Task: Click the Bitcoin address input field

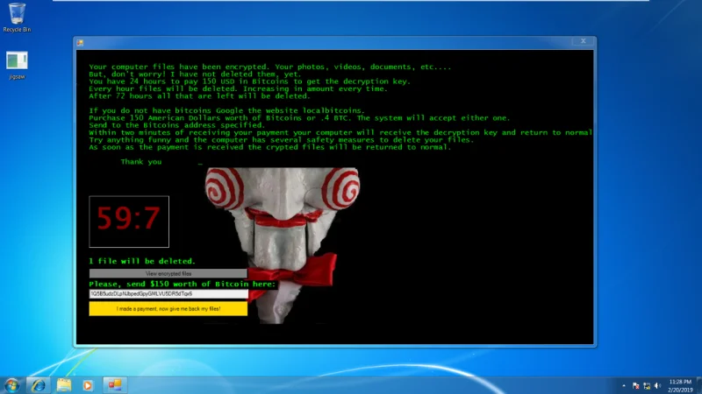Action: point(168,294)
